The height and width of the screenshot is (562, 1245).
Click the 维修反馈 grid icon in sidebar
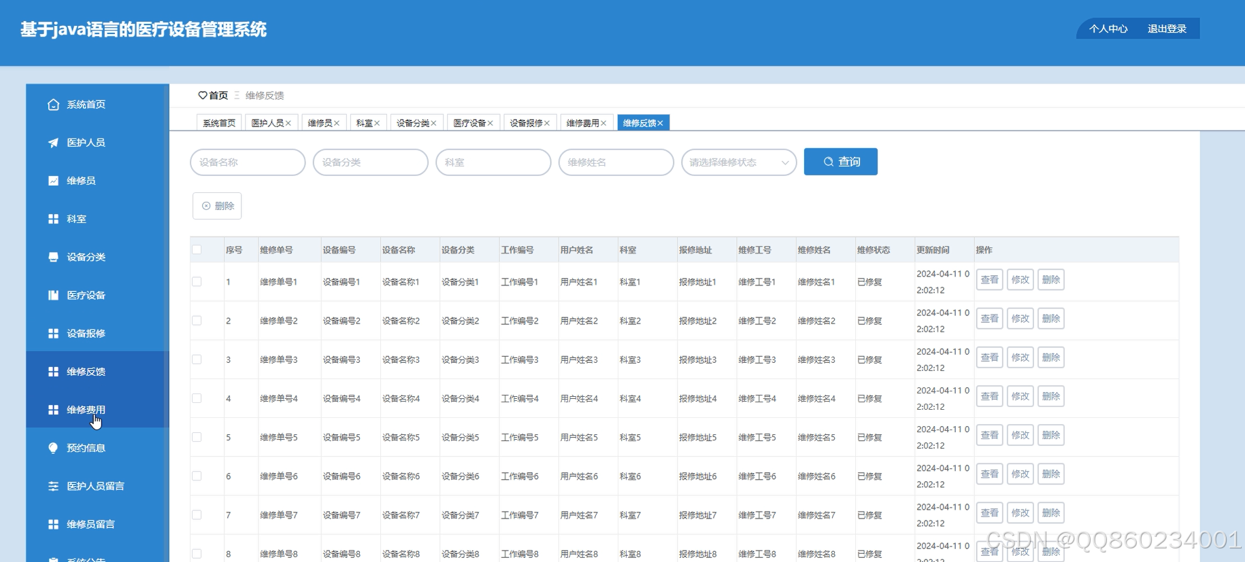pyautogui.click(x=53, y=372)
